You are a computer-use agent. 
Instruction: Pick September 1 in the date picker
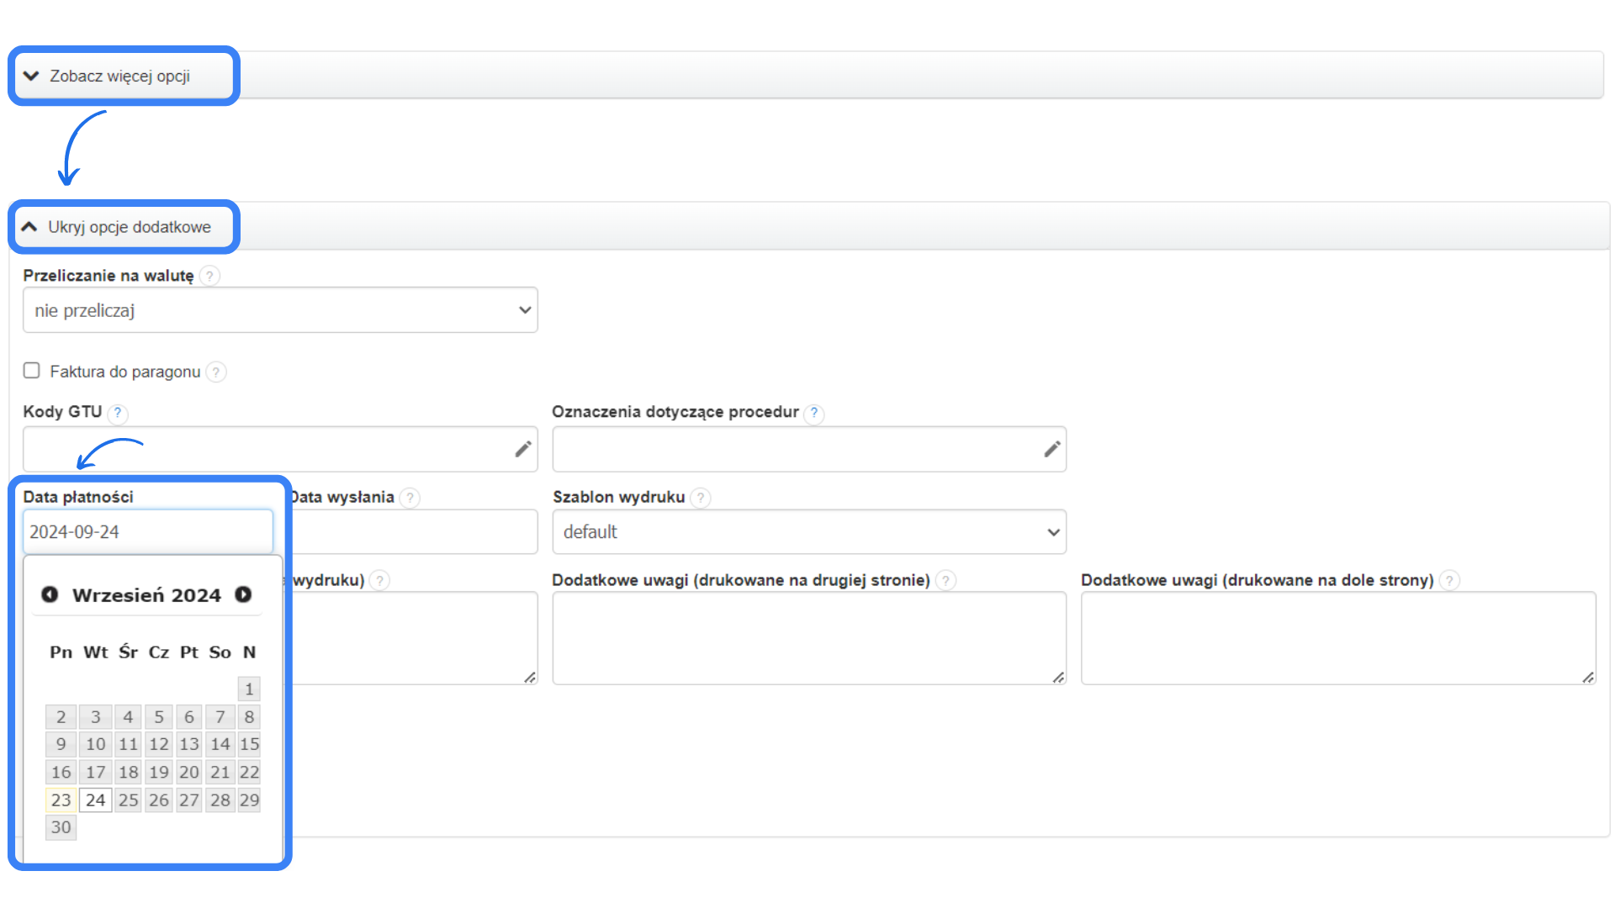point(249,689)
